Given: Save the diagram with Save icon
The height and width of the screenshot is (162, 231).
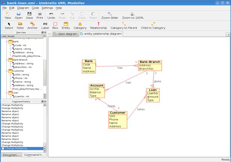Looking at the screenshot, I should click(29, 15).
